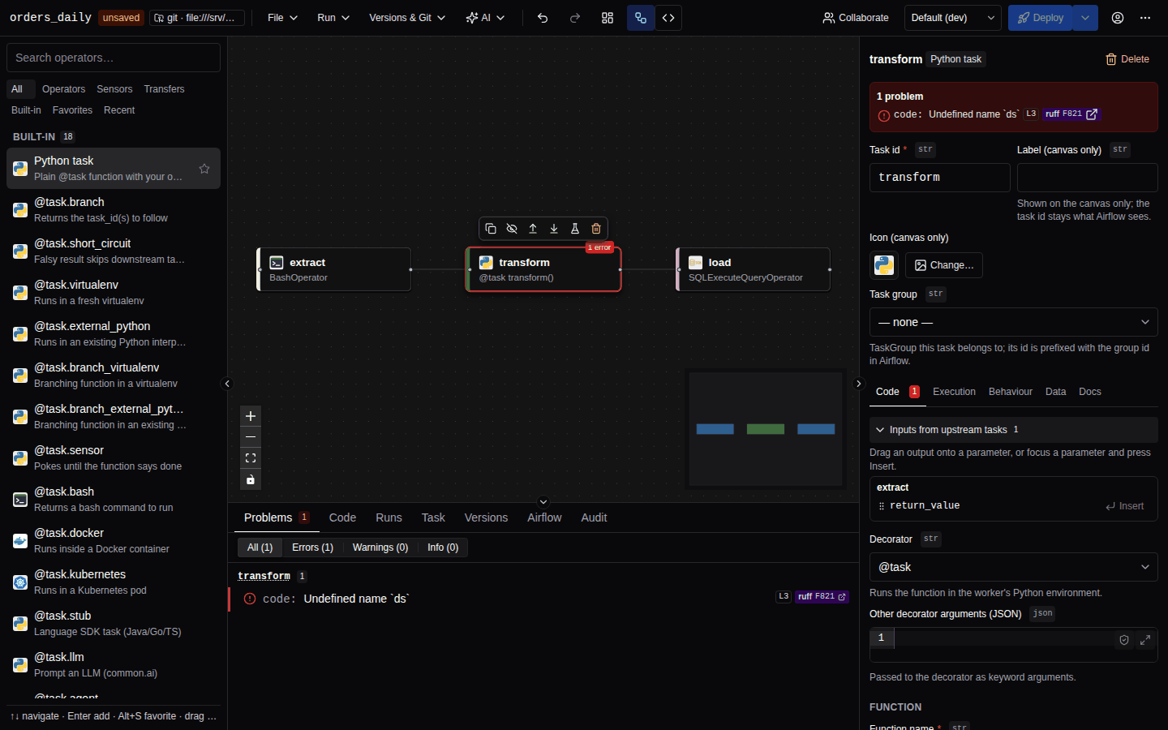1168x730 pixels.
Task: Click the grid layout icon in top bar
Action: pyautogui.click(x=608, y=18)
